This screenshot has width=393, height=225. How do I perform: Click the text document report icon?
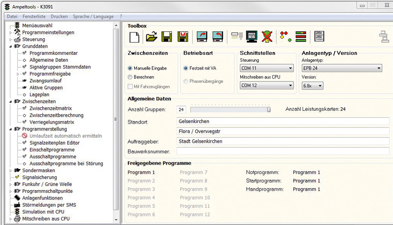click(319, 36)
